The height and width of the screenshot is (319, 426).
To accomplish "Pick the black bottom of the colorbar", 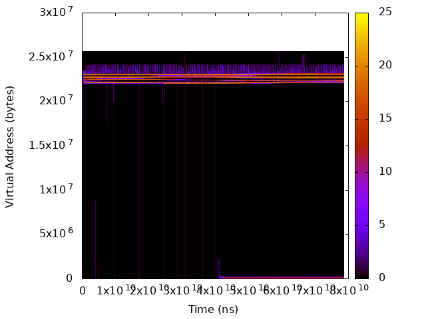I will tap(361, 274).
